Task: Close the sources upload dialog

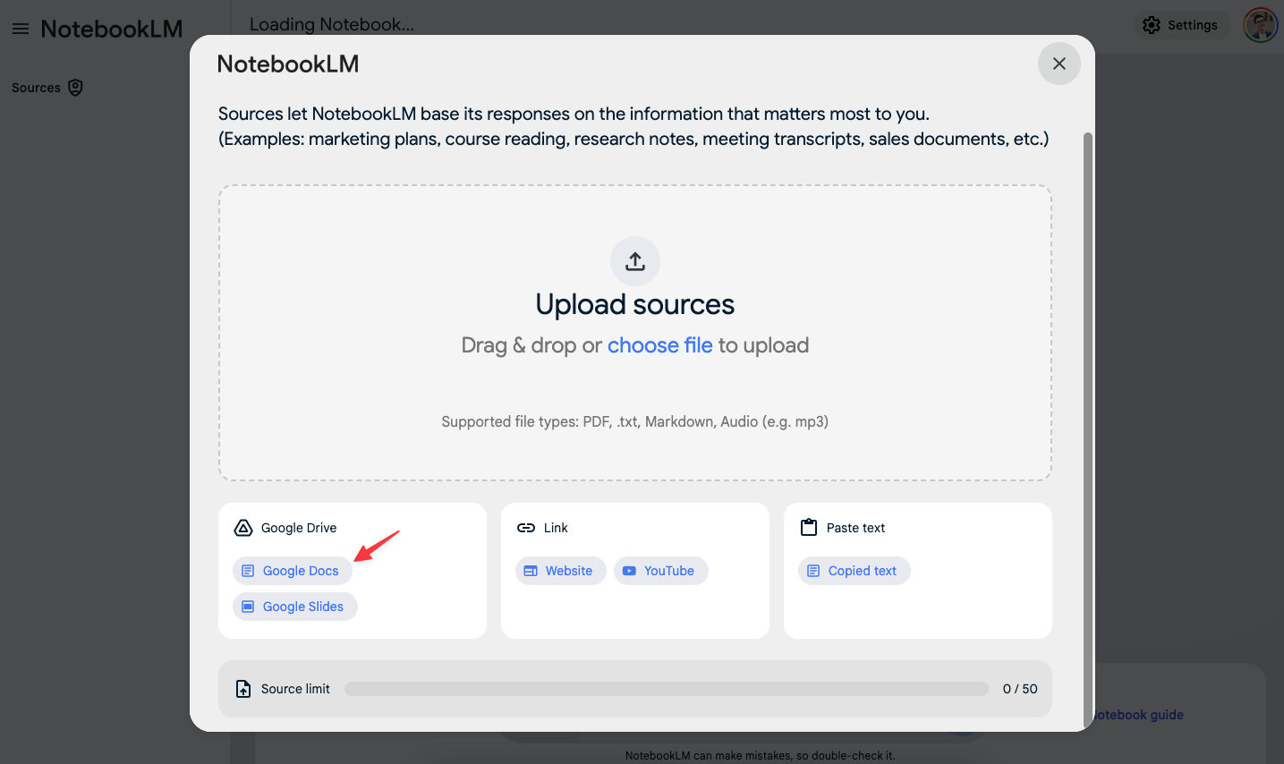Action: click(x=1059, y=64)
